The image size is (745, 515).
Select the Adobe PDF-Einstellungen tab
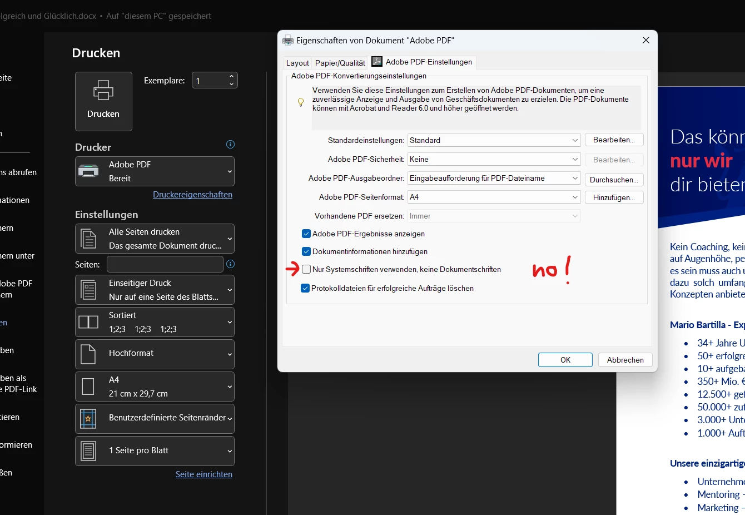[423, 62]
